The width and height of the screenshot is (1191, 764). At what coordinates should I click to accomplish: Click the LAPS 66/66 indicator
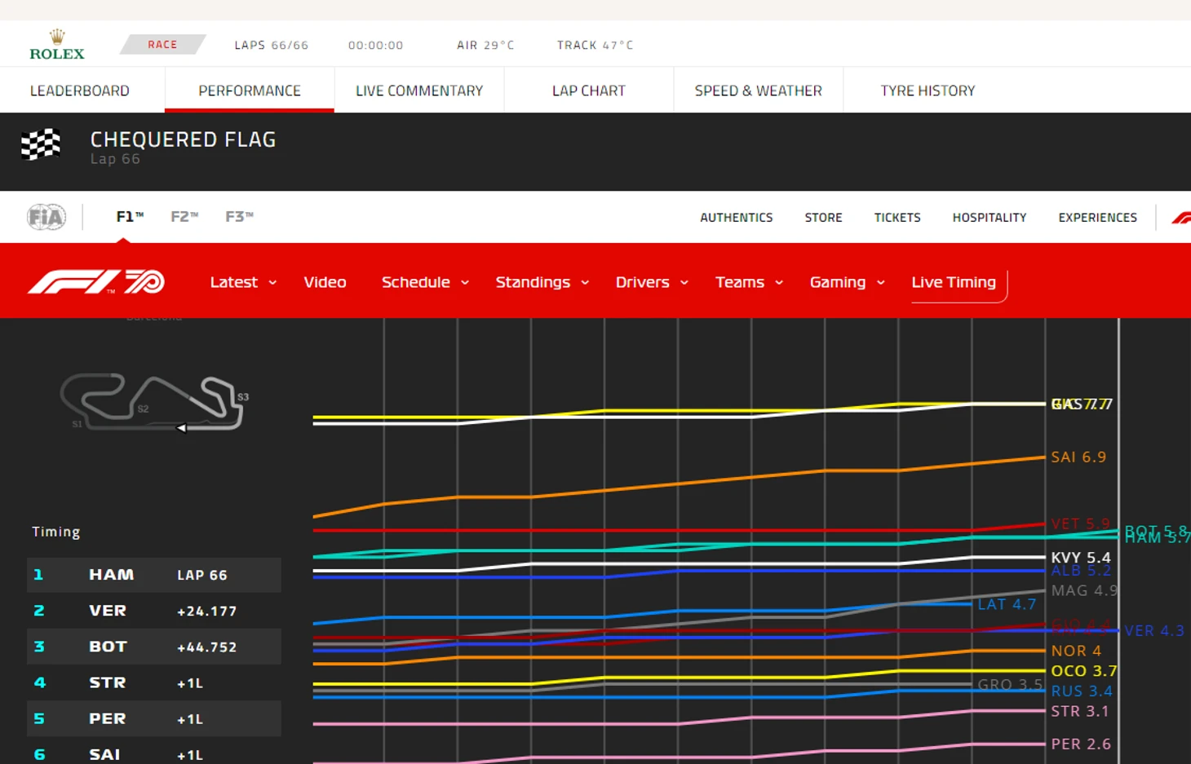coord(272,45)
